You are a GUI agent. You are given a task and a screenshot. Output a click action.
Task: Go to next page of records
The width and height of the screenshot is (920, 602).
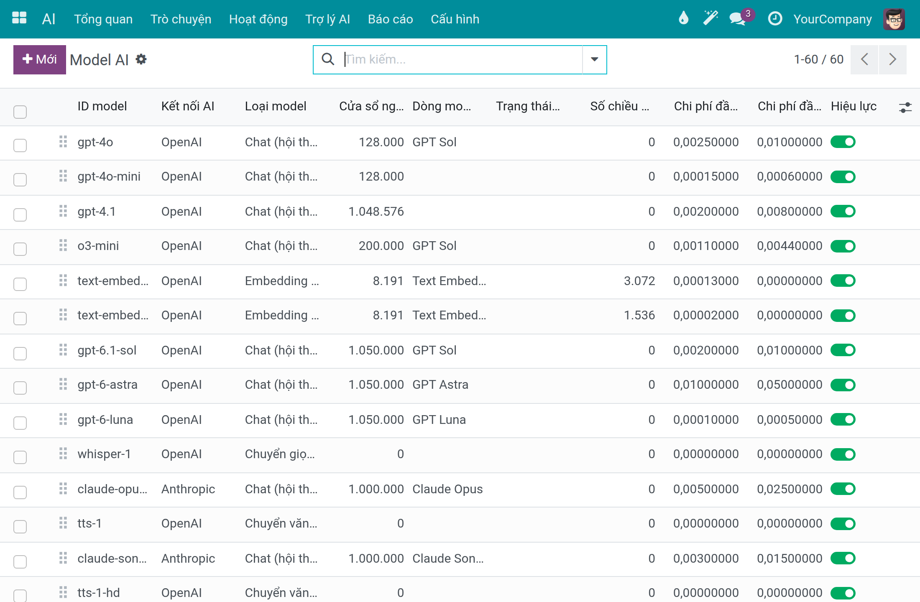pyautogui.click(x=893, y=59)
